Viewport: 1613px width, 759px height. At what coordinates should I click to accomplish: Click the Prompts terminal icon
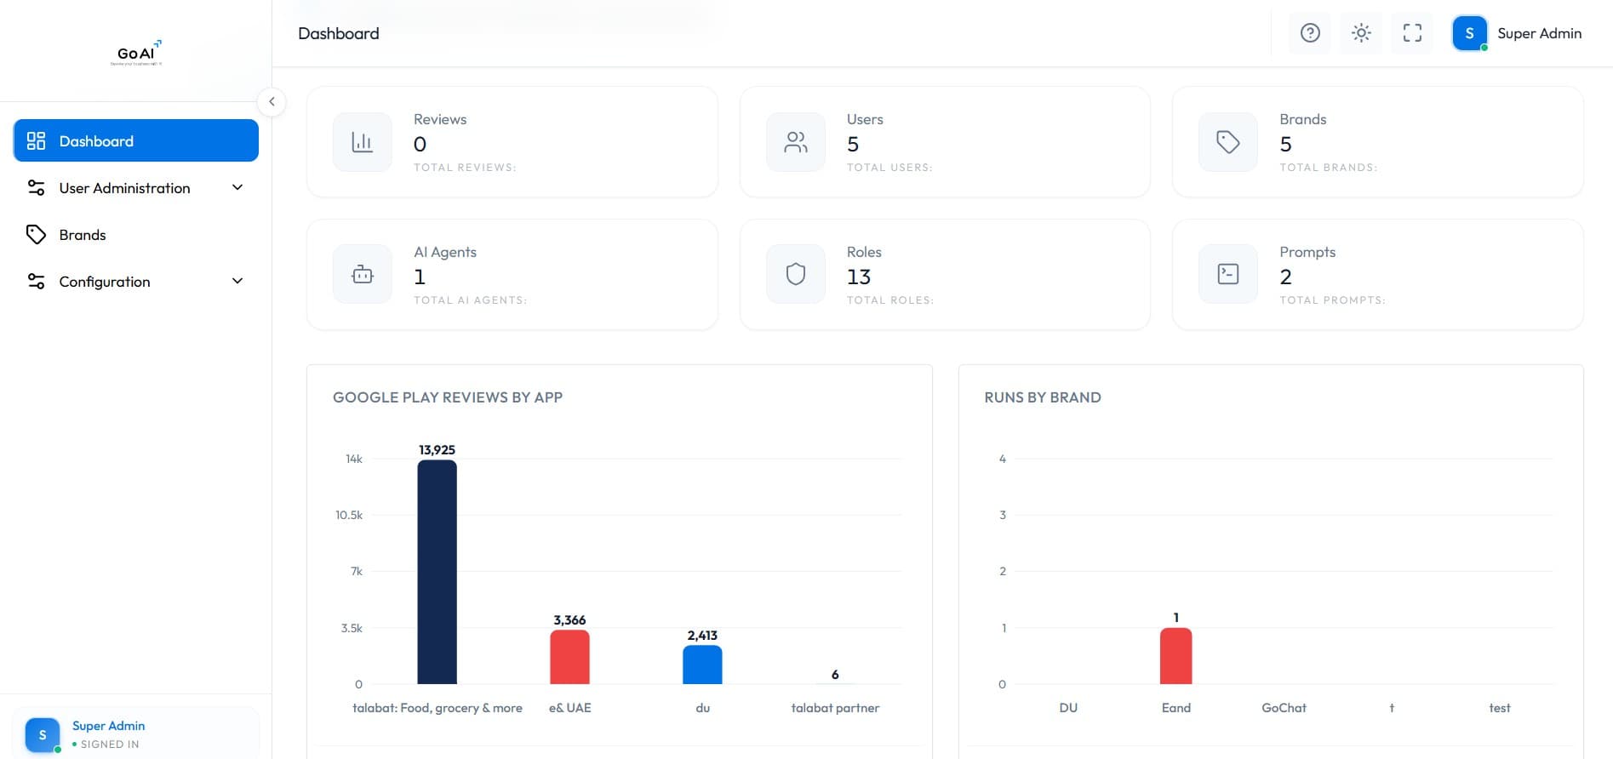pos(1228,274)
